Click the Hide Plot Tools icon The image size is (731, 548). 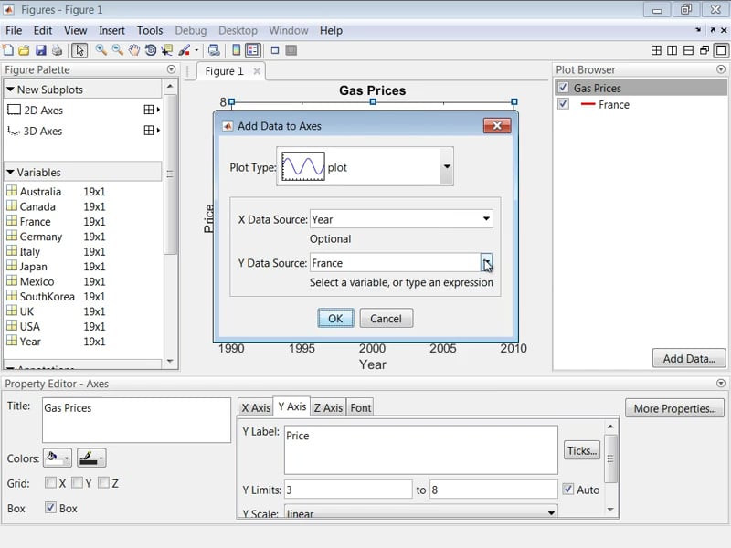point(275,50)
